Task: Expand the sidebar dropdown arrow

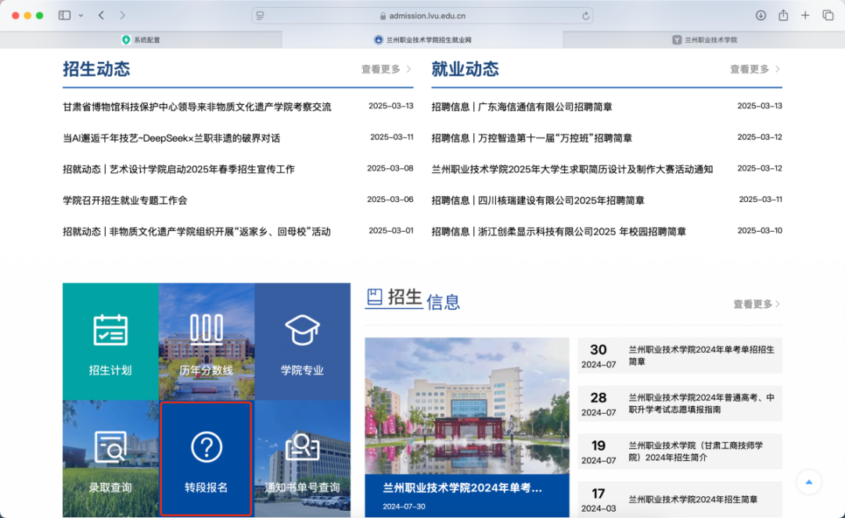Action: [x=81, y=16]
